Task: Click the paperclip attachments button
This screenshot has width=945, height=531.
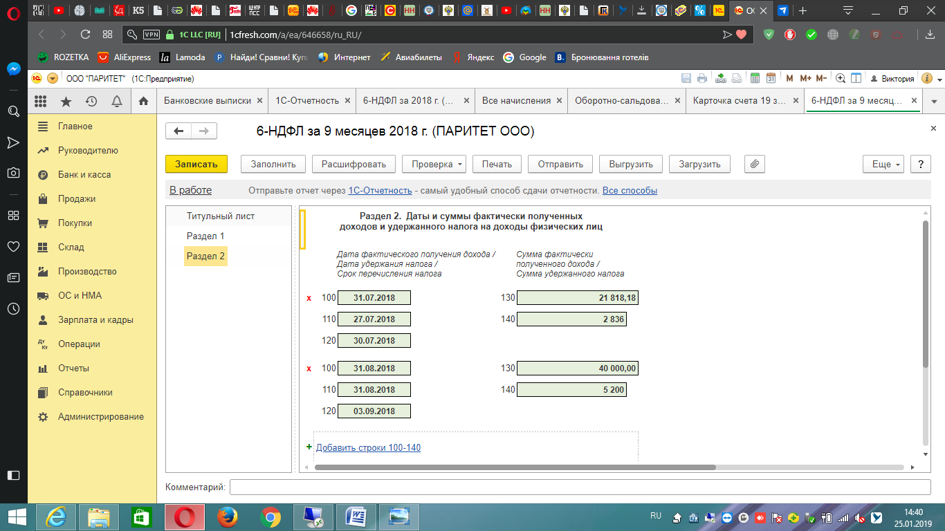Action: click(754, 164)
